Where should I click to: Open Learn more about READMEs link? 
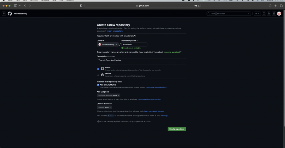point(156,87)
